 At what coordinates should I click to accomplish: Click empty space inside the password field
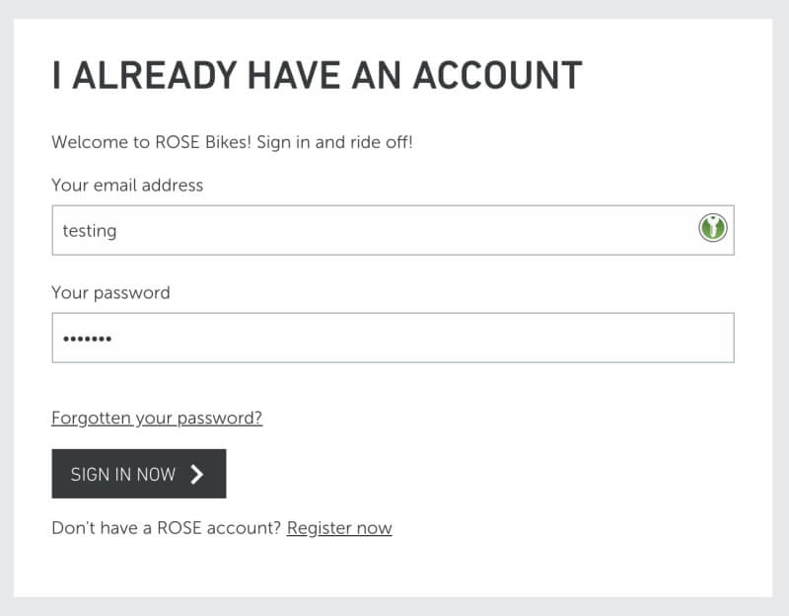[444, 338]
